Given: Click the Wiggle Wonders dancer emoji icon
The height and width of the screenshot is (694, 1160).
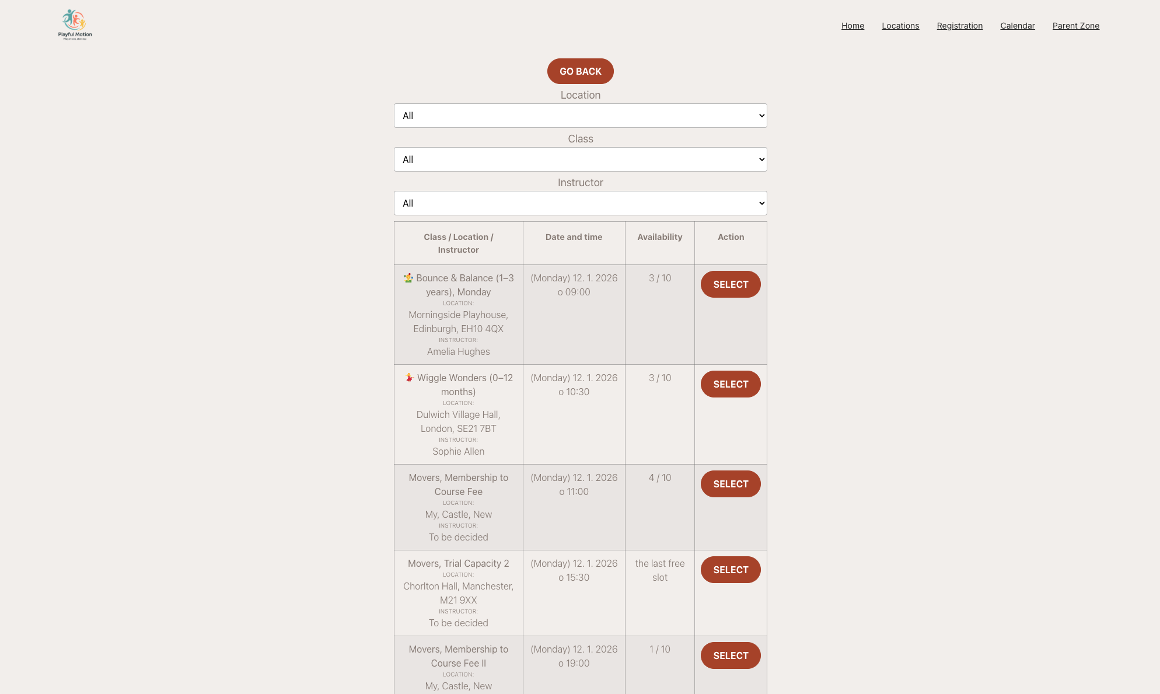Looking at the screenshot, I should tap(410, 378).
